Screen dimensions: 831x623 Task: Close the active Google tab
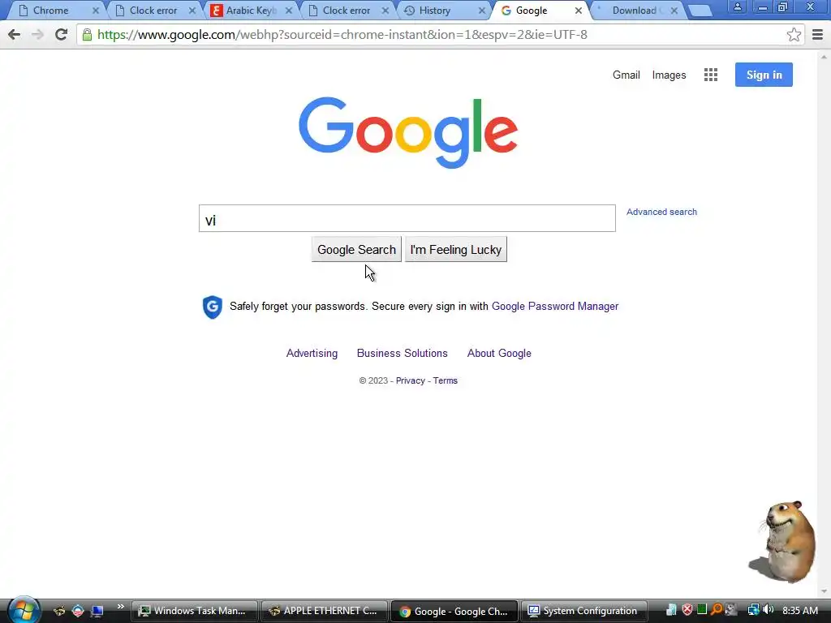click(578, 11)
